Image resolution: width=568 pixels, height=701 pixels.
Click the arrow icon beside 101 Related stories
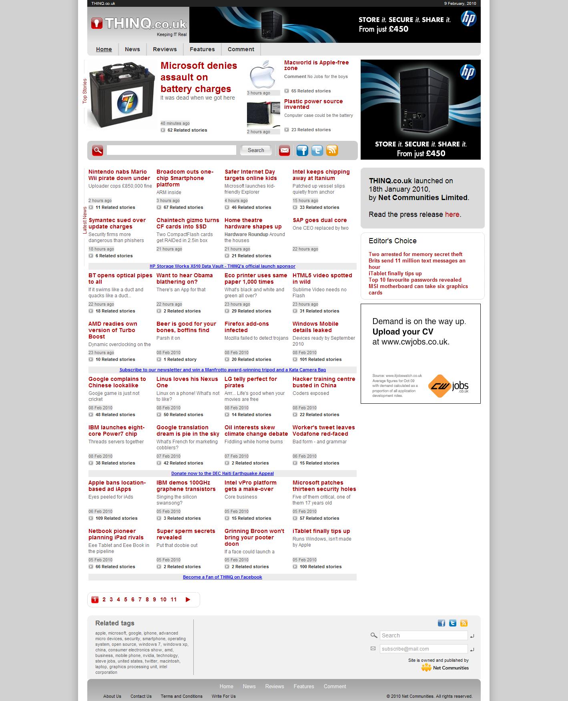[x=295, y=359]
